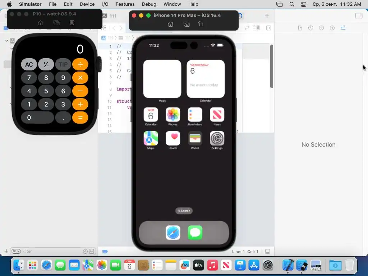Open Xcode navigator filter options dropdown
This screenshot has width=368, height=276.
[16, 251]
